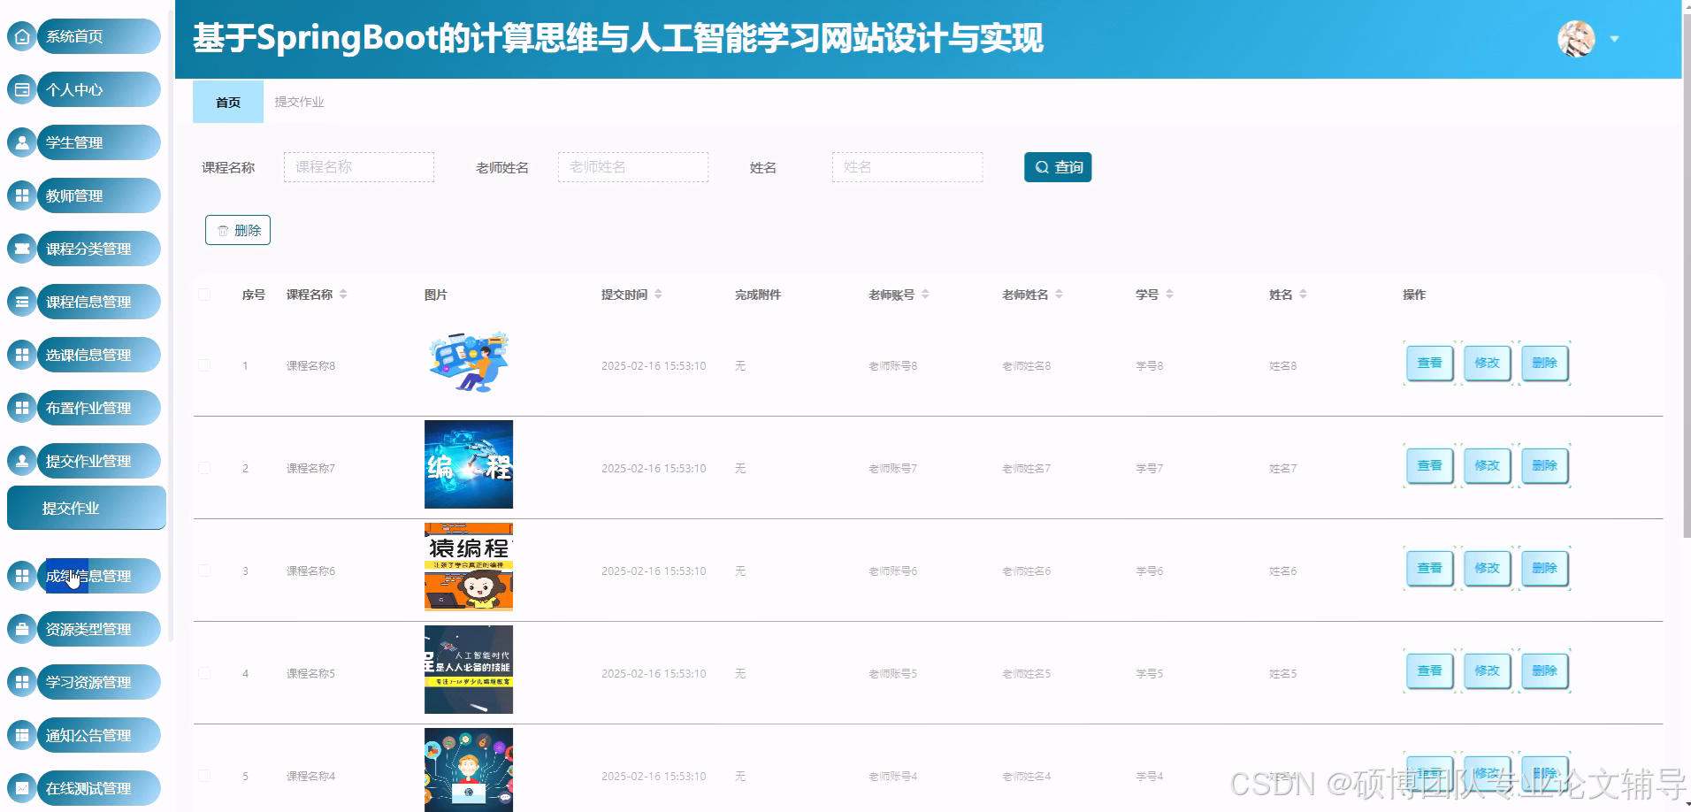Viewport: 1691px width, 812px height.
Task: Click the 布置作业管理 grid icon
Action: (x=22, y=408)
